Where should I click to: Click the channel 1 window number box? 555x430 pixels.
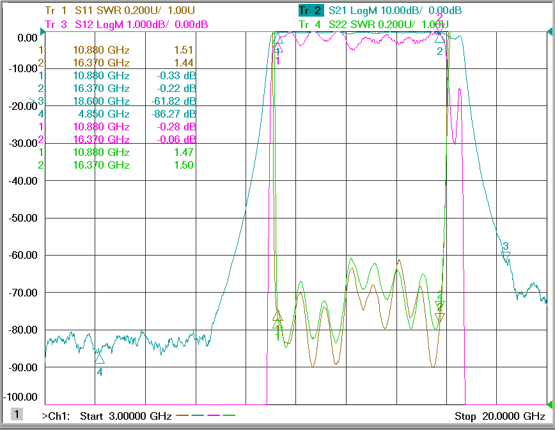[17, 414]
